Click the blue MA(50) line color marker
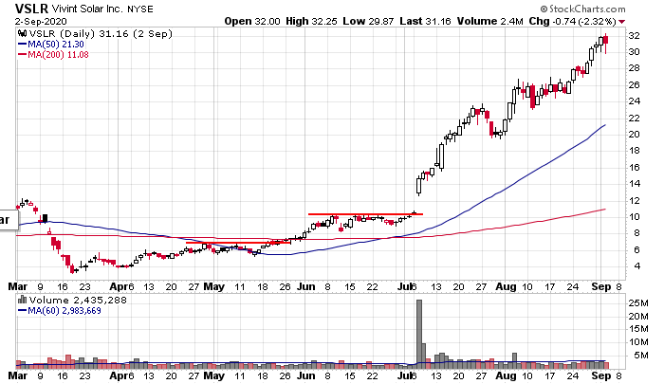 coord(22,44)
